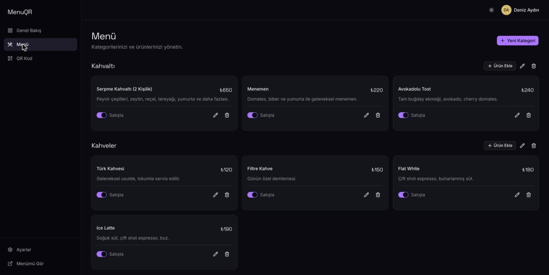Delete the Flat White item

coord(529,195)
